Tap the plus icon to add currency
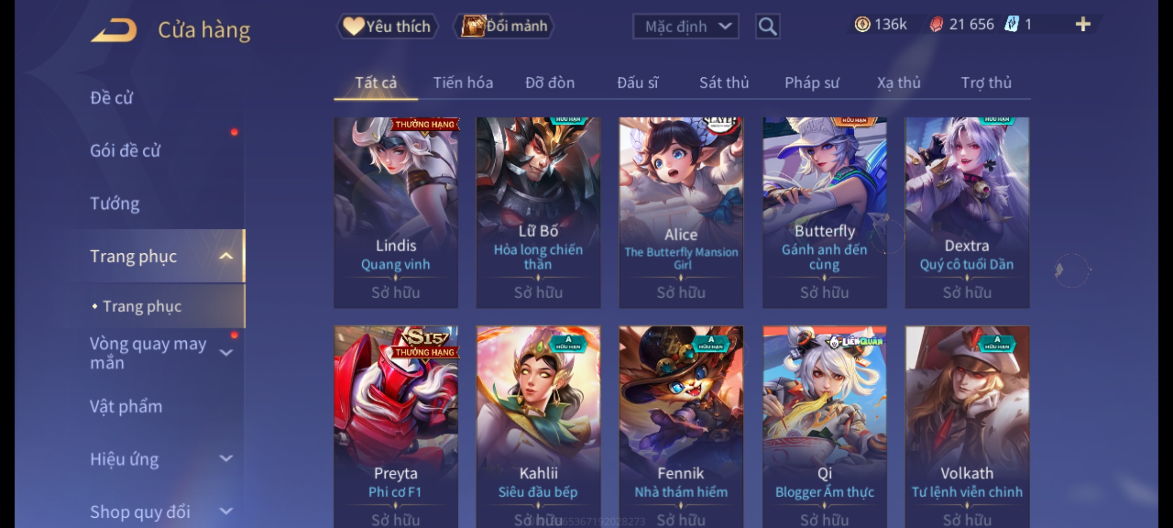The width and height of the screenshot is (1173, 528). (x=1083, y=24)
